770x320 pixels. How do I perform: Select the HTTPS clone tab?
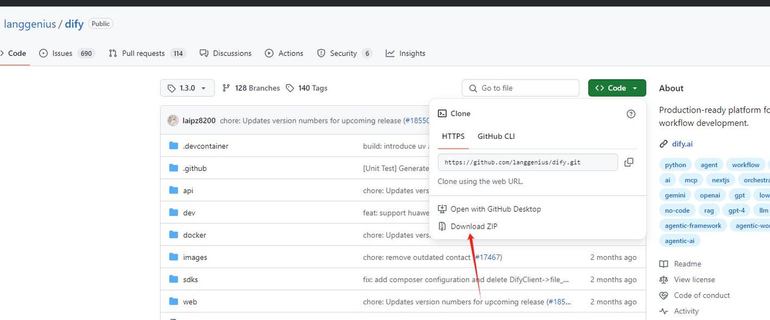pos(453,137)
